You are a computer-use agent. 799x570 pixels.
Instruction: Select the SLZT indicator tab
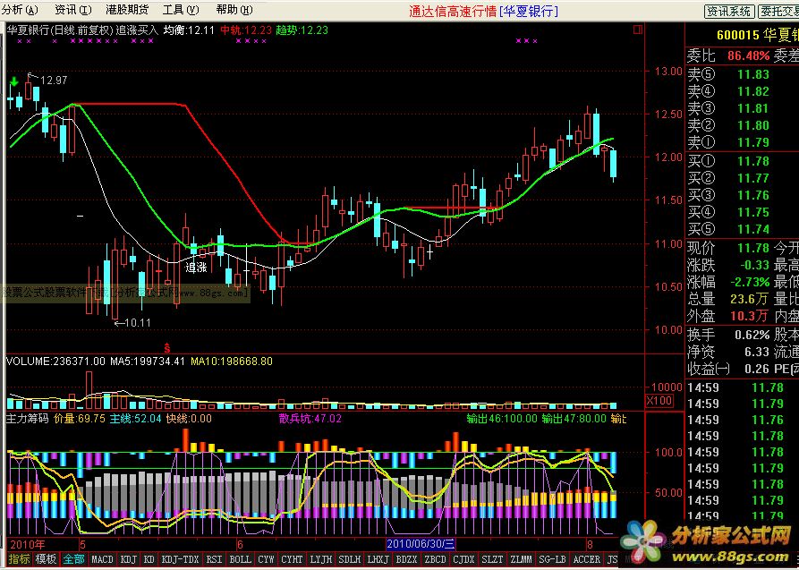(492, 559)
